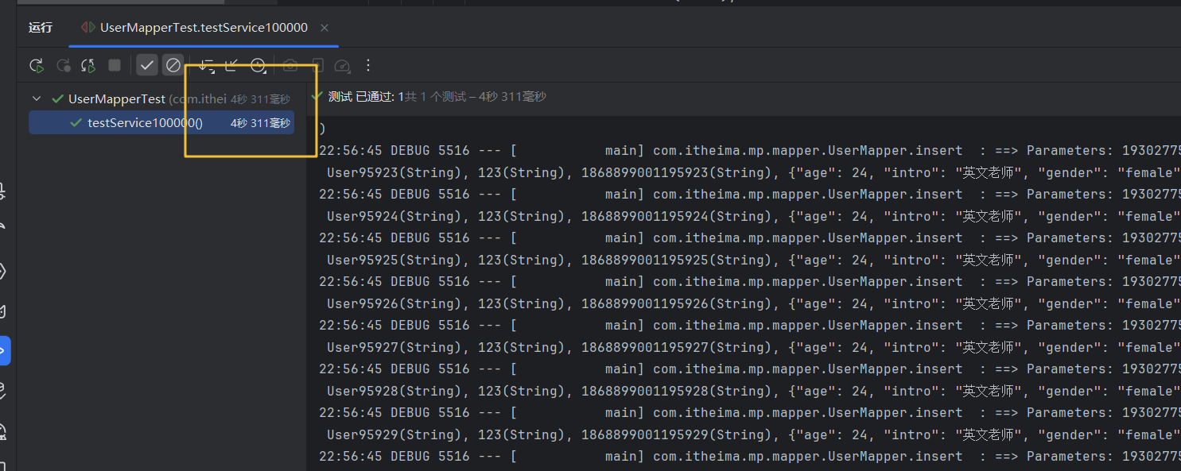
Task: Switch to UserMapperTest.testService100000 run tab
Action: click(x=204, y=28)
